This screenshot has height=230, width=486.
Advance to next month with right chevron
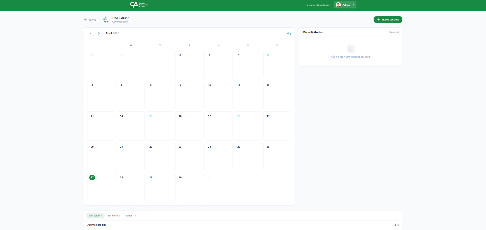99,34
